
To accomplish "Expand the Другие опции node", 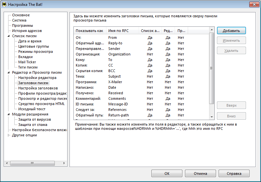I will click(9, 135).
